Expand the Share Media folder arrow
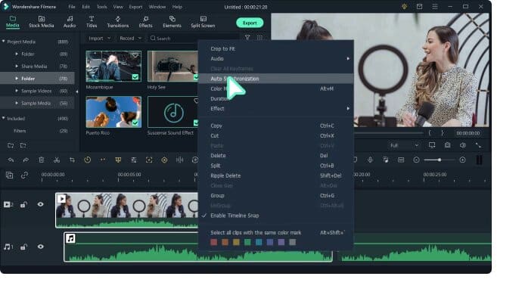522x298 pixels. pyautogui.click(x=17, y=67)
